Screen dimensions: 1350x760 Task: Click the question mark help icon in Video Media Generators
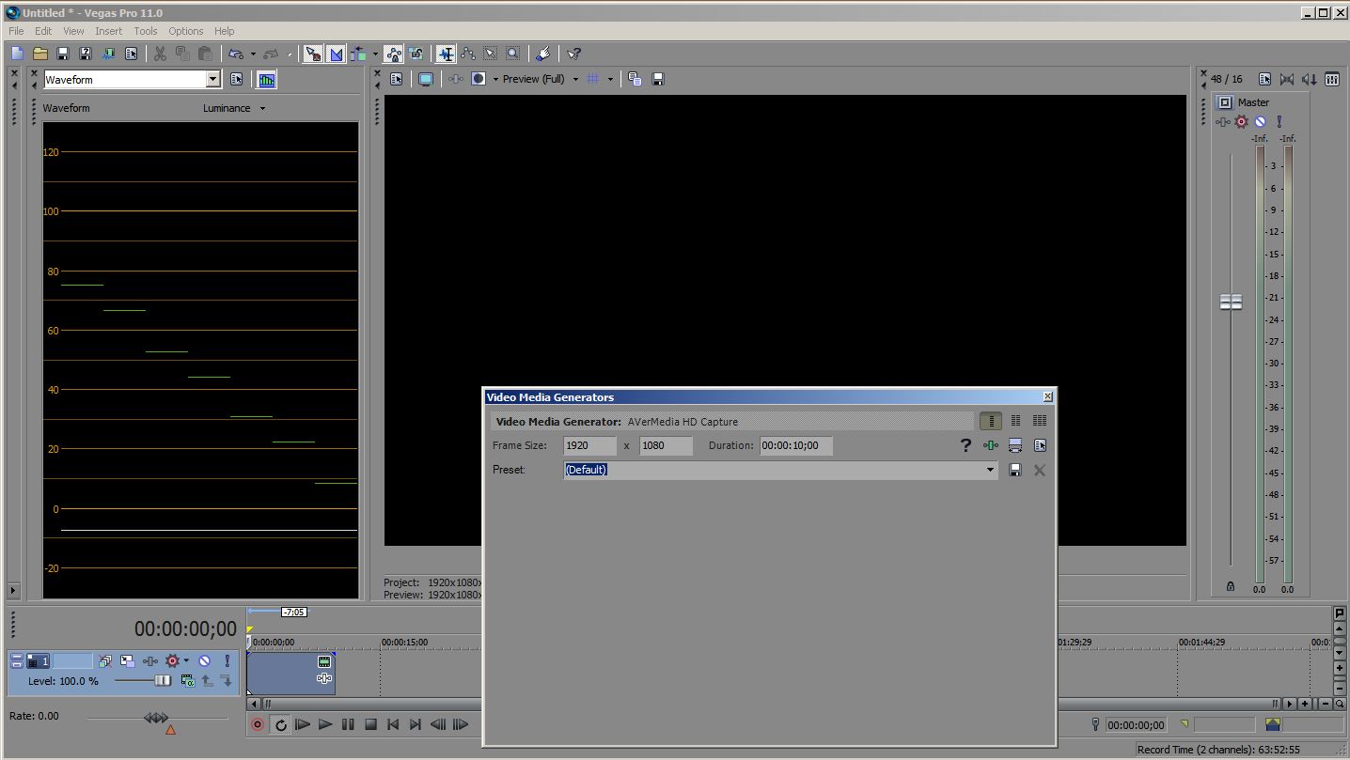click(x=965, y=445)
